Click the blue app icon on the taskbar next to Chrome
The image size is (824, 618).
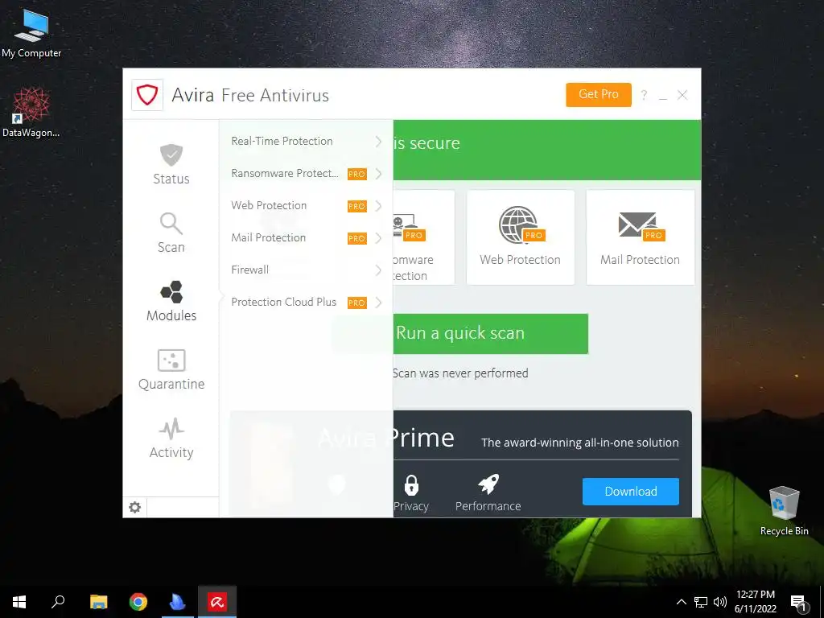point(178,602)
